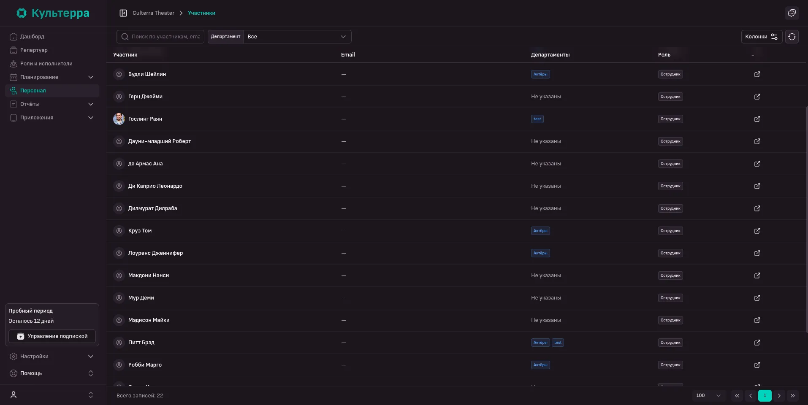The height and width of the screenshot is (405, 808).
Task: Go to last page of results
Action: click(x=793, y=396)
